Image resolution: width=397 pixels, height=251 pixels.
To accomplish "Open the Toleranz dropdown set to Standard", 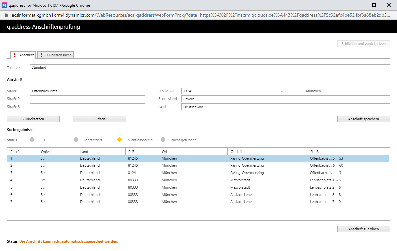I will click(210, 67).
